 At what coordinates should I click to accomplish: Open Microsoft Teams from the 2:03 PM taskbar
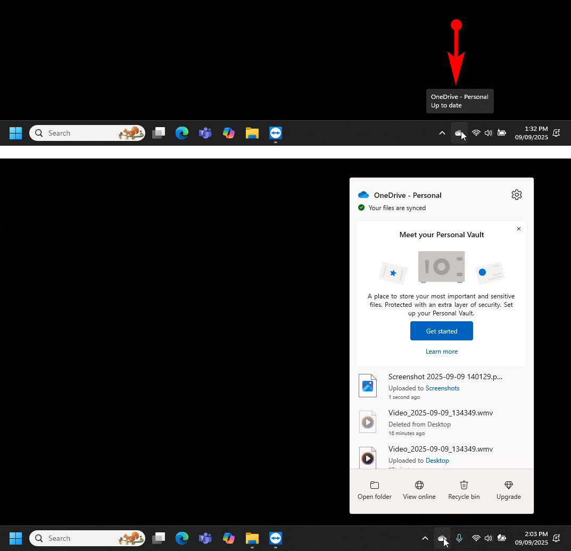click(205, 538)
